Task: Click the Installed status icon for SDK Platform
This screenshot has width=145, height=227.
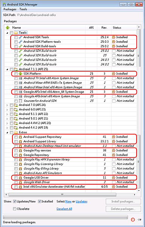Action: click(114, 73)
